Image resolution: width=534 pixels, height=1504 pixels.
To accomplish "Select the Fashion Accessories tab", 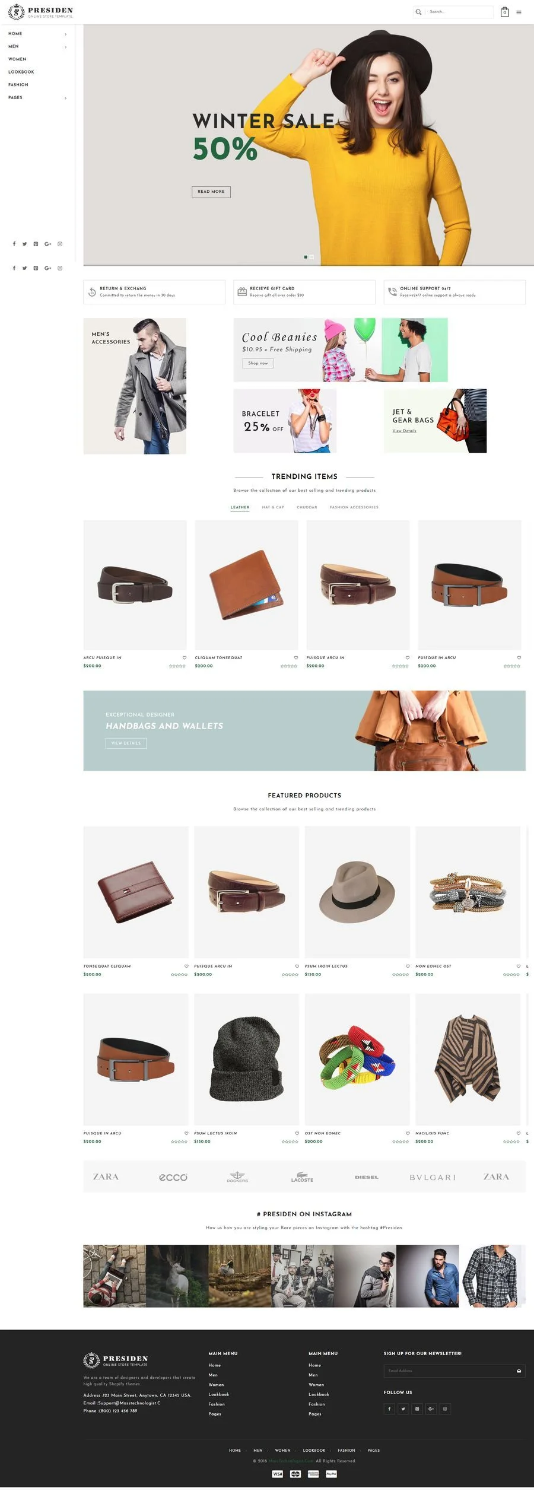I will pos(354,507).
